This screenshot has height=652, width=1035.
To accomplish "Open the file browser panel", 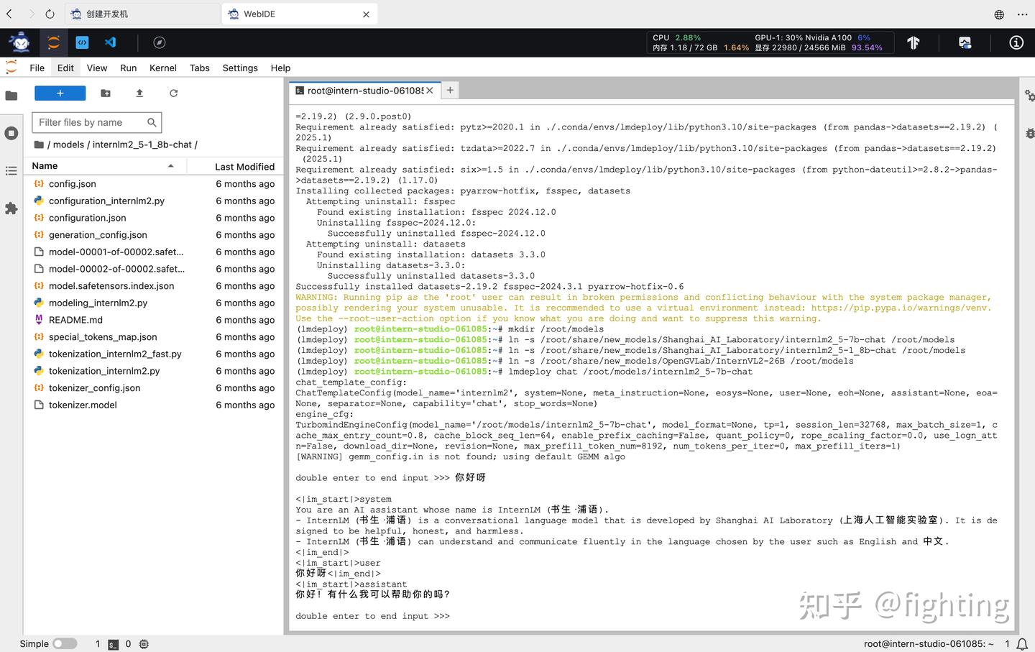I will click(11, 95).
